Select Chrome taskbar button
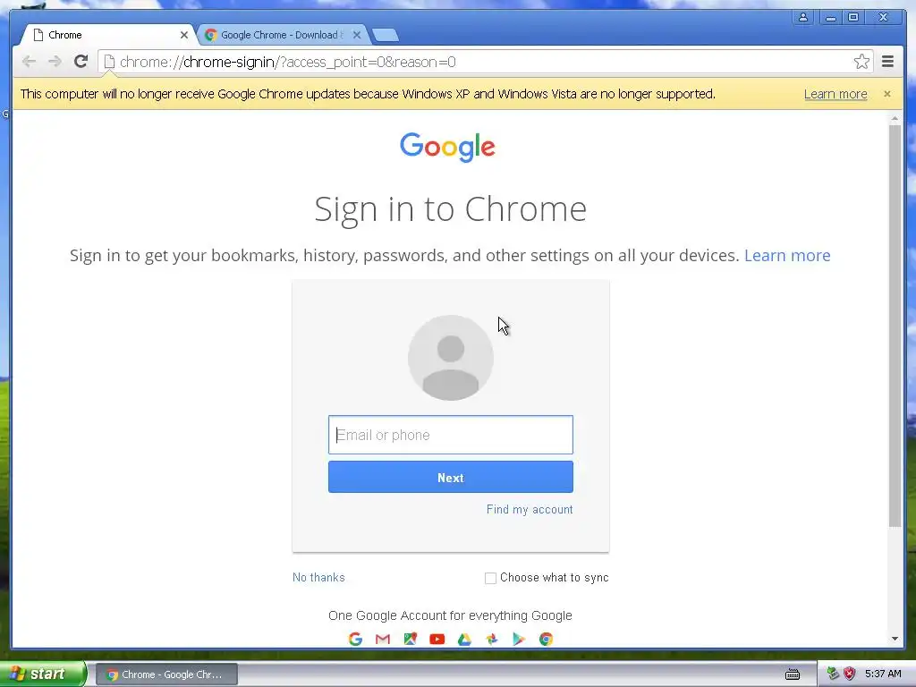The width and height of the screenshot is (916, 687). pos(165,674)
